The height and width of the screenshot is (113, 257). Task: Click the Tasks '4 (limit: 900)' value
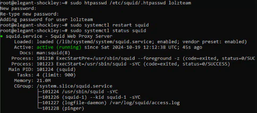coord(56,75)
